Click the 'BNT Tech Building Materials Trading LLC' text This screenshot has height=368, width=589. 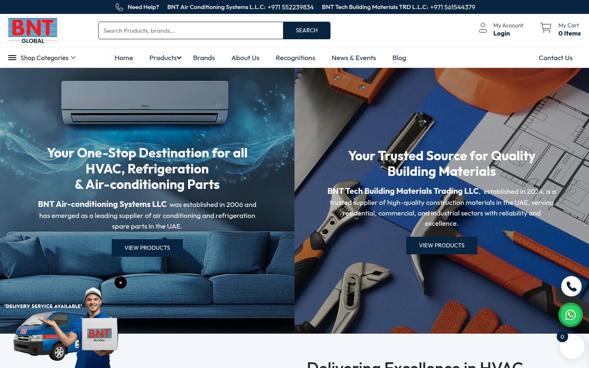point(403,191)
